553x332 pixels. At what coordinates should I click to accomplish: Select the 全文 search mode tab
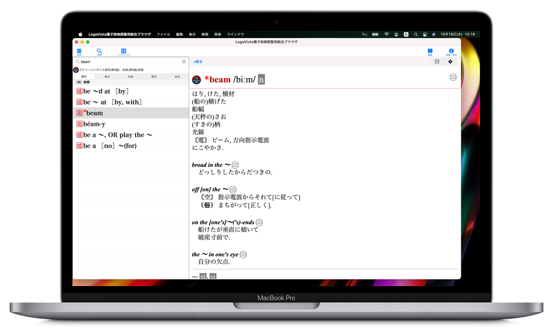pos(177,76)
